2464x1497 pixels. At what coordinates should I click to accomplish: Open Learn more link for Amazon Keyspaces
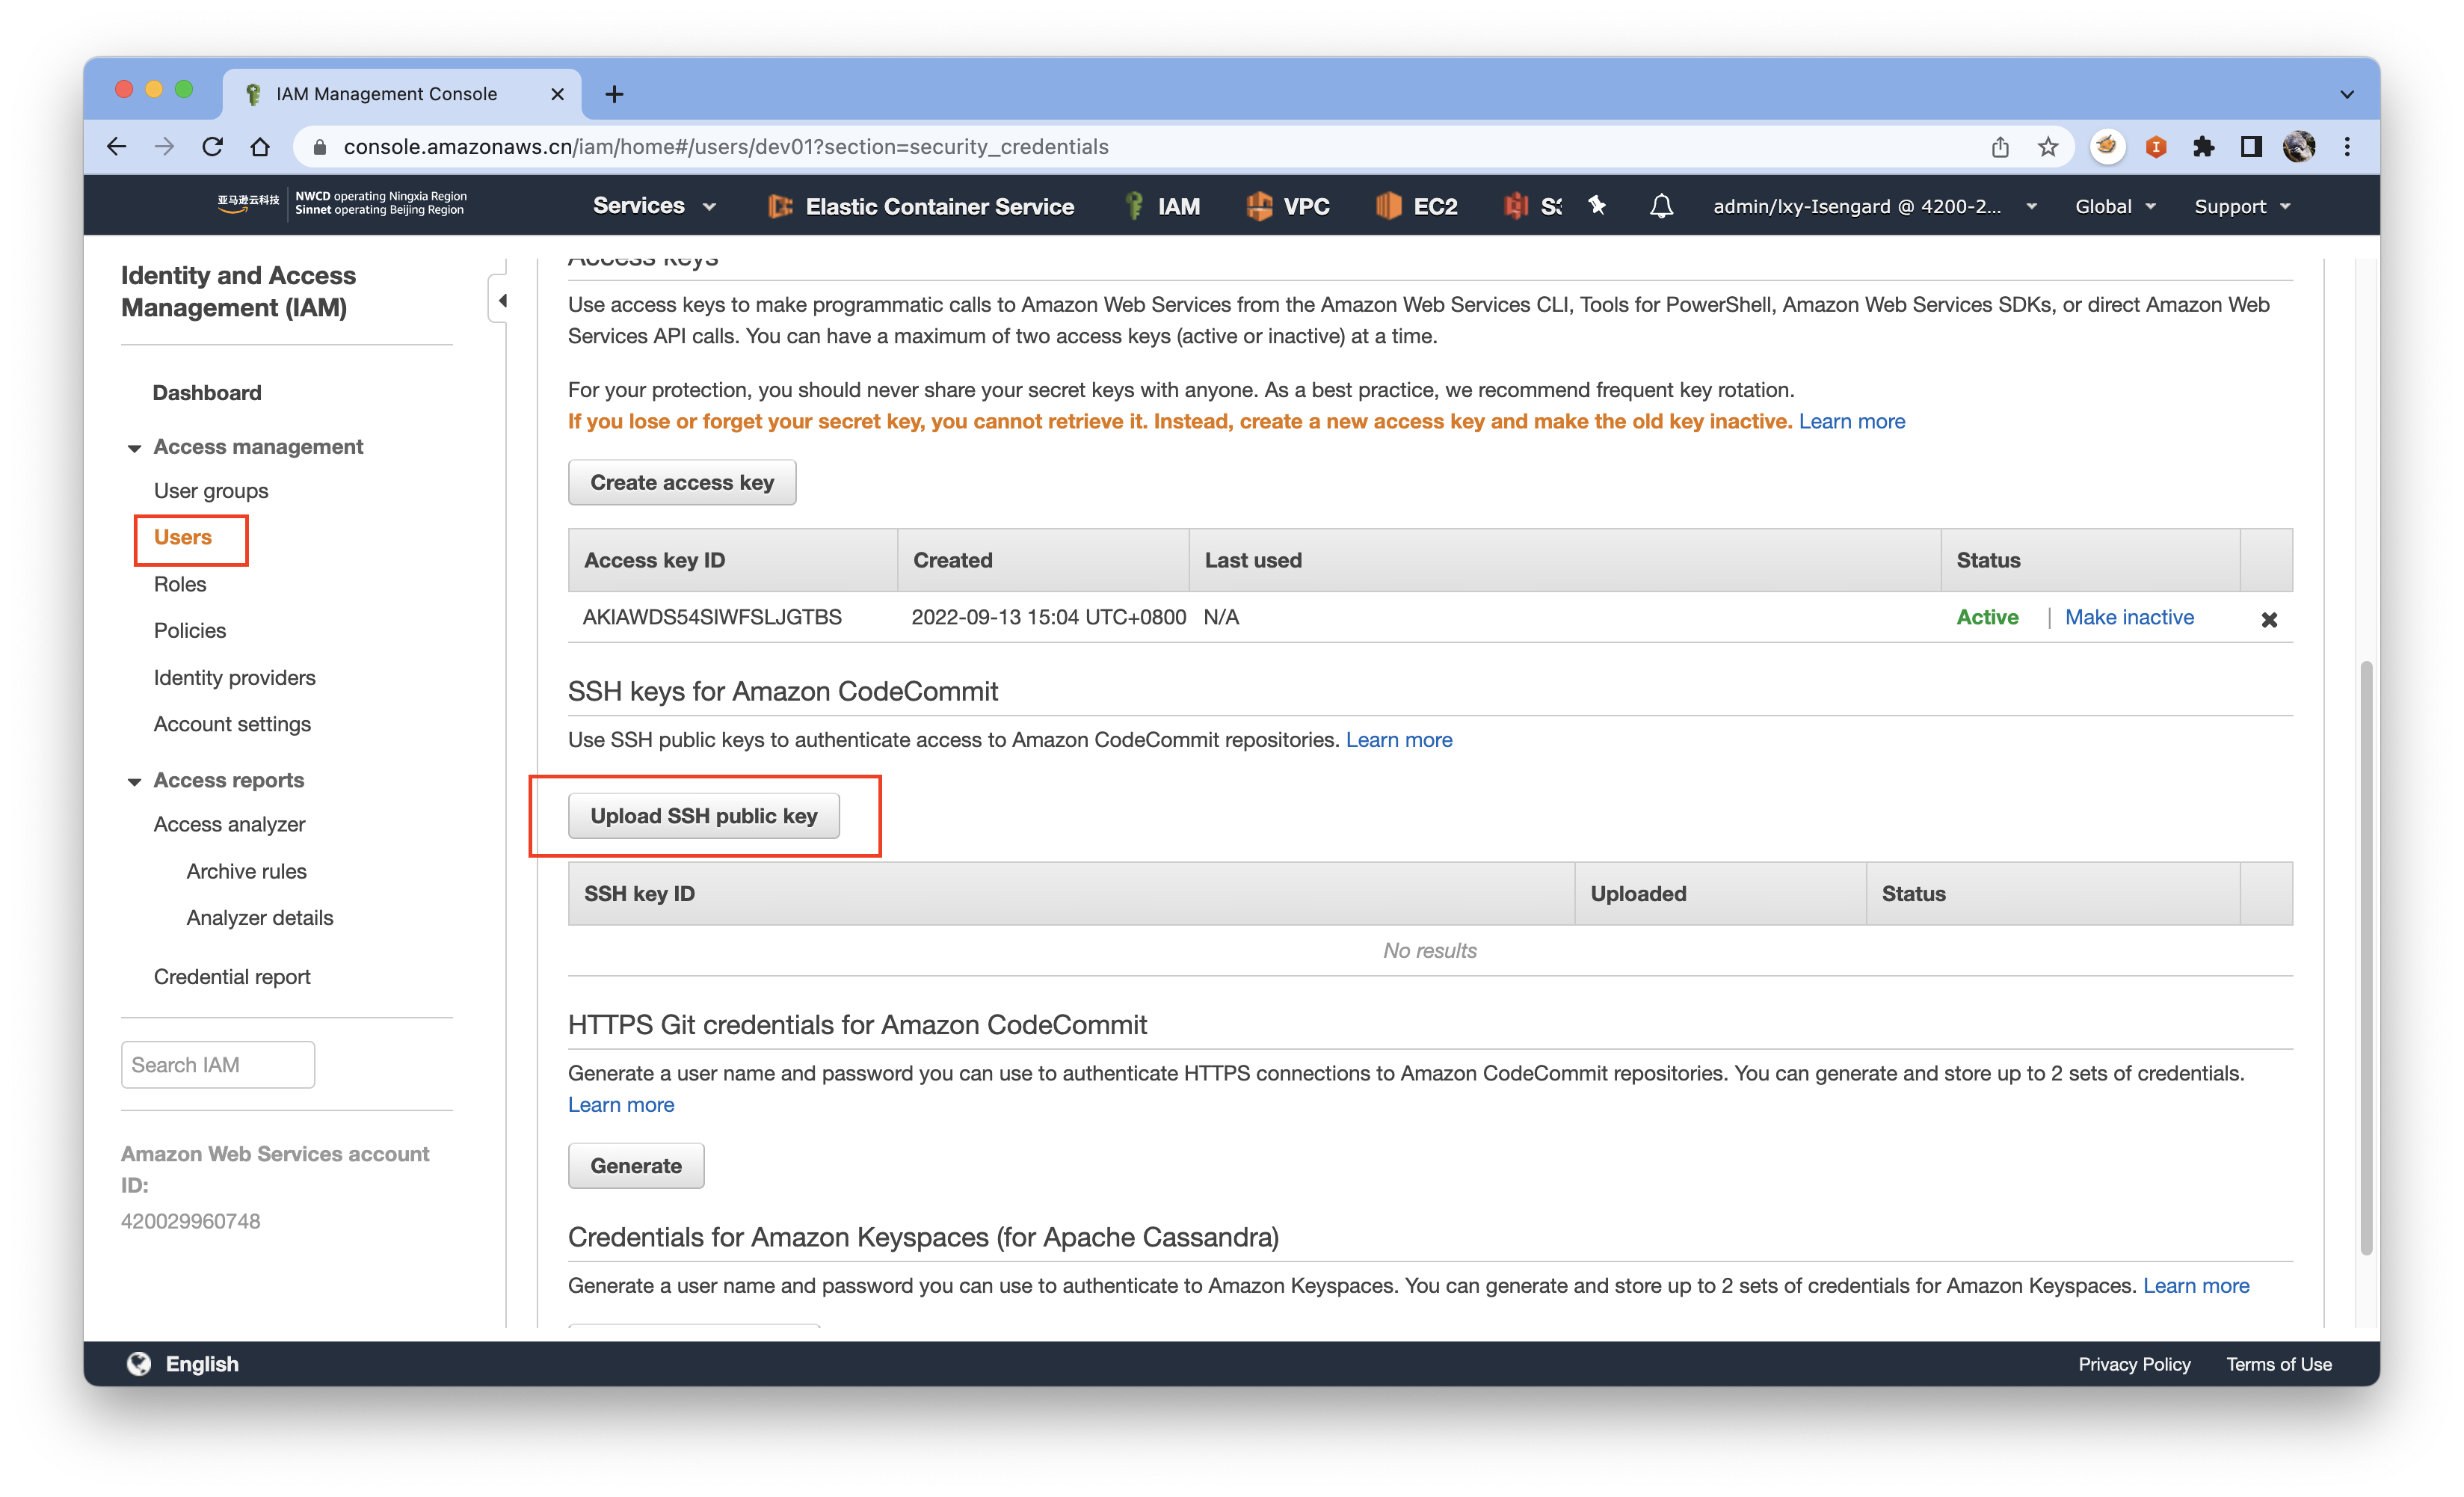pos(2196,1286)
